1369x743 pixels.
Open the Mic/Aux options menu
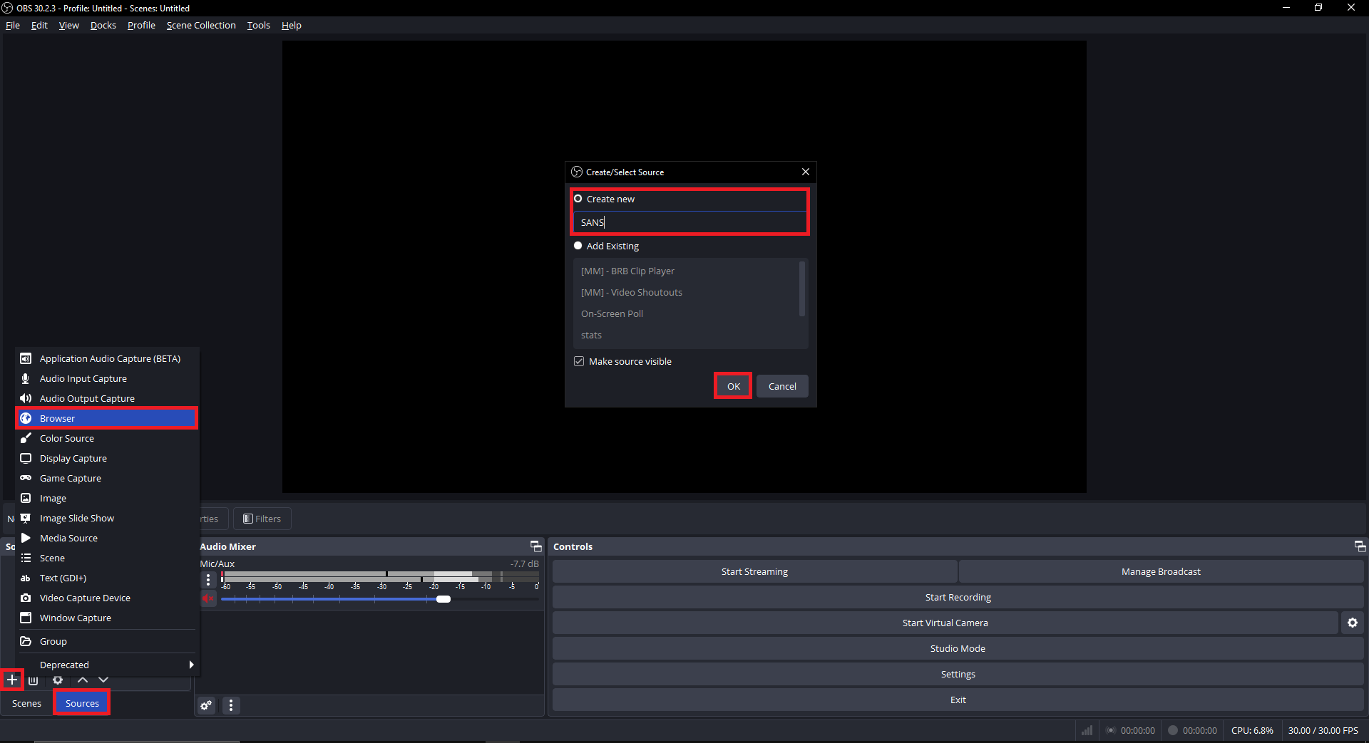tap(207, 580)
